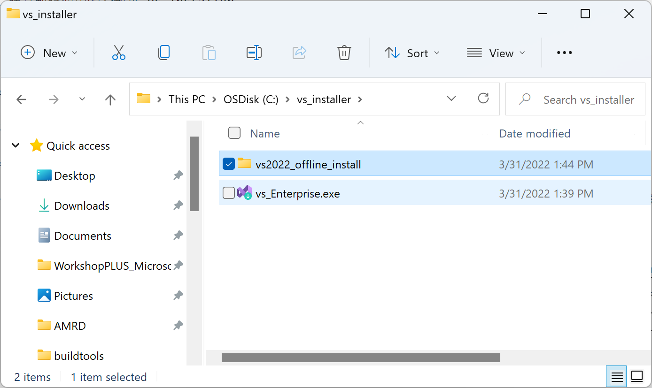Open the View options dropdown
The image size is (652, 388).
[496, 53]
